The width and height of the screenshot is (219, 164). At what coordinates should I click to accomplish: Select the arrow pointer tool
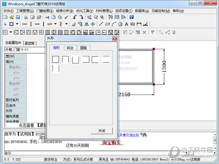point(5,24)
